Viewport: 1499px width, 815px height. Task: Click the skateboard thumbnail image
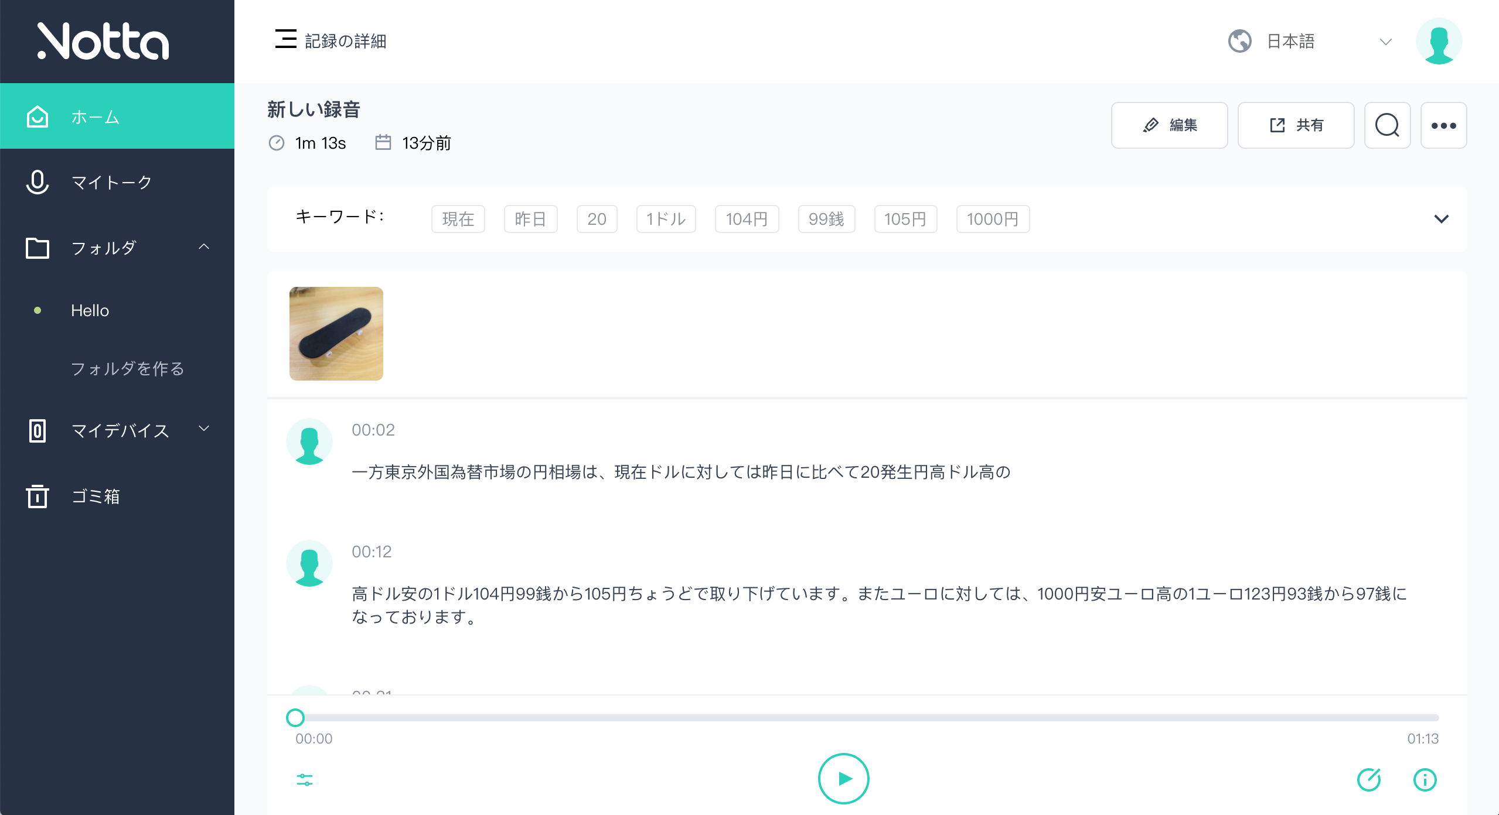tap(336, 333)
